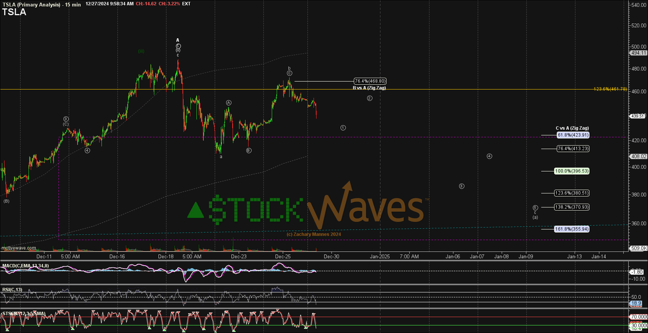This screenshot has height=333, width=648.
Task: Select the (B) wave label at chart low
Action: tap(6, 202)
